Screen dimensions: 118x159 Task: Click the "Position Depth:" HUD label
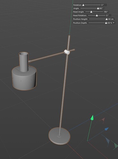click(x=80, y=23)
